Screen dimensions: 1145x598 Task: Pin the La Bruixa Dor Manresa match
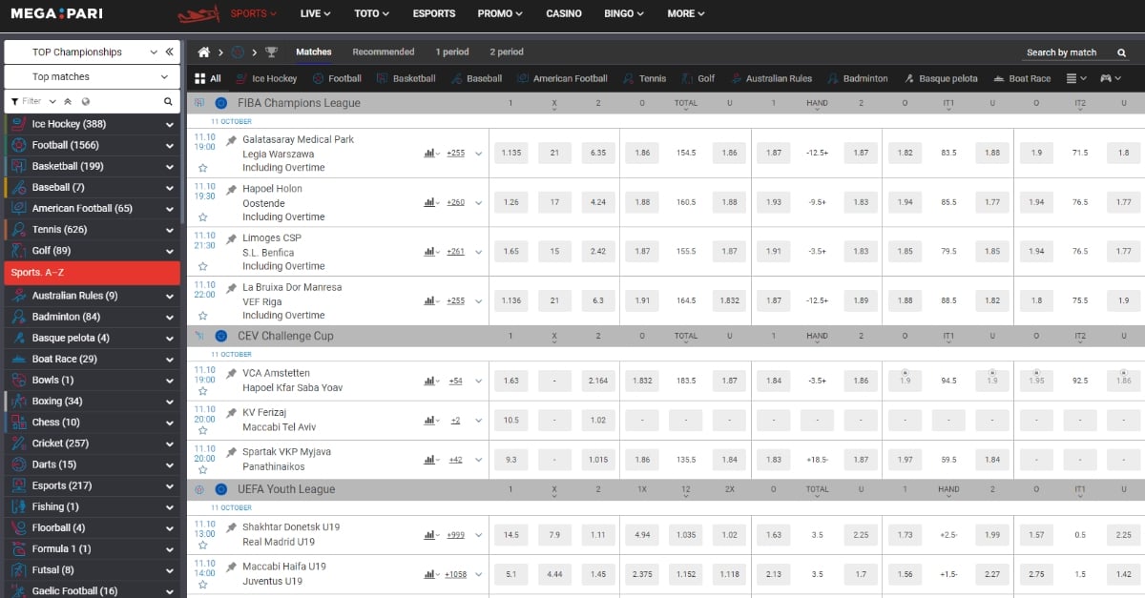pyautogui.click(x=231, y=287)
